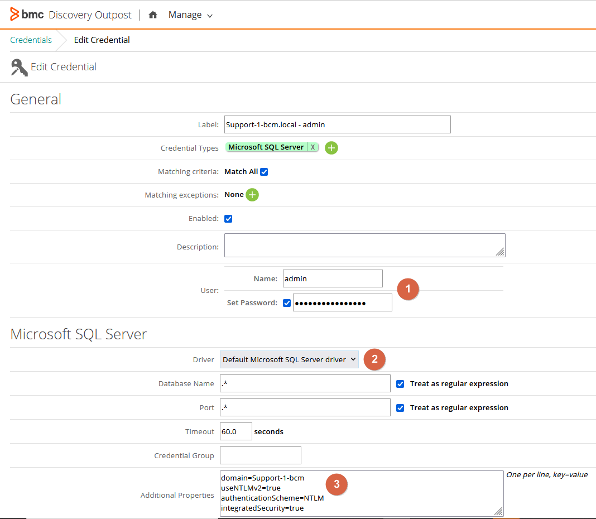596x519 pixels.
Task: Add another credential type with plus icon
Action: pyautogui.click(x=331, y=147)
